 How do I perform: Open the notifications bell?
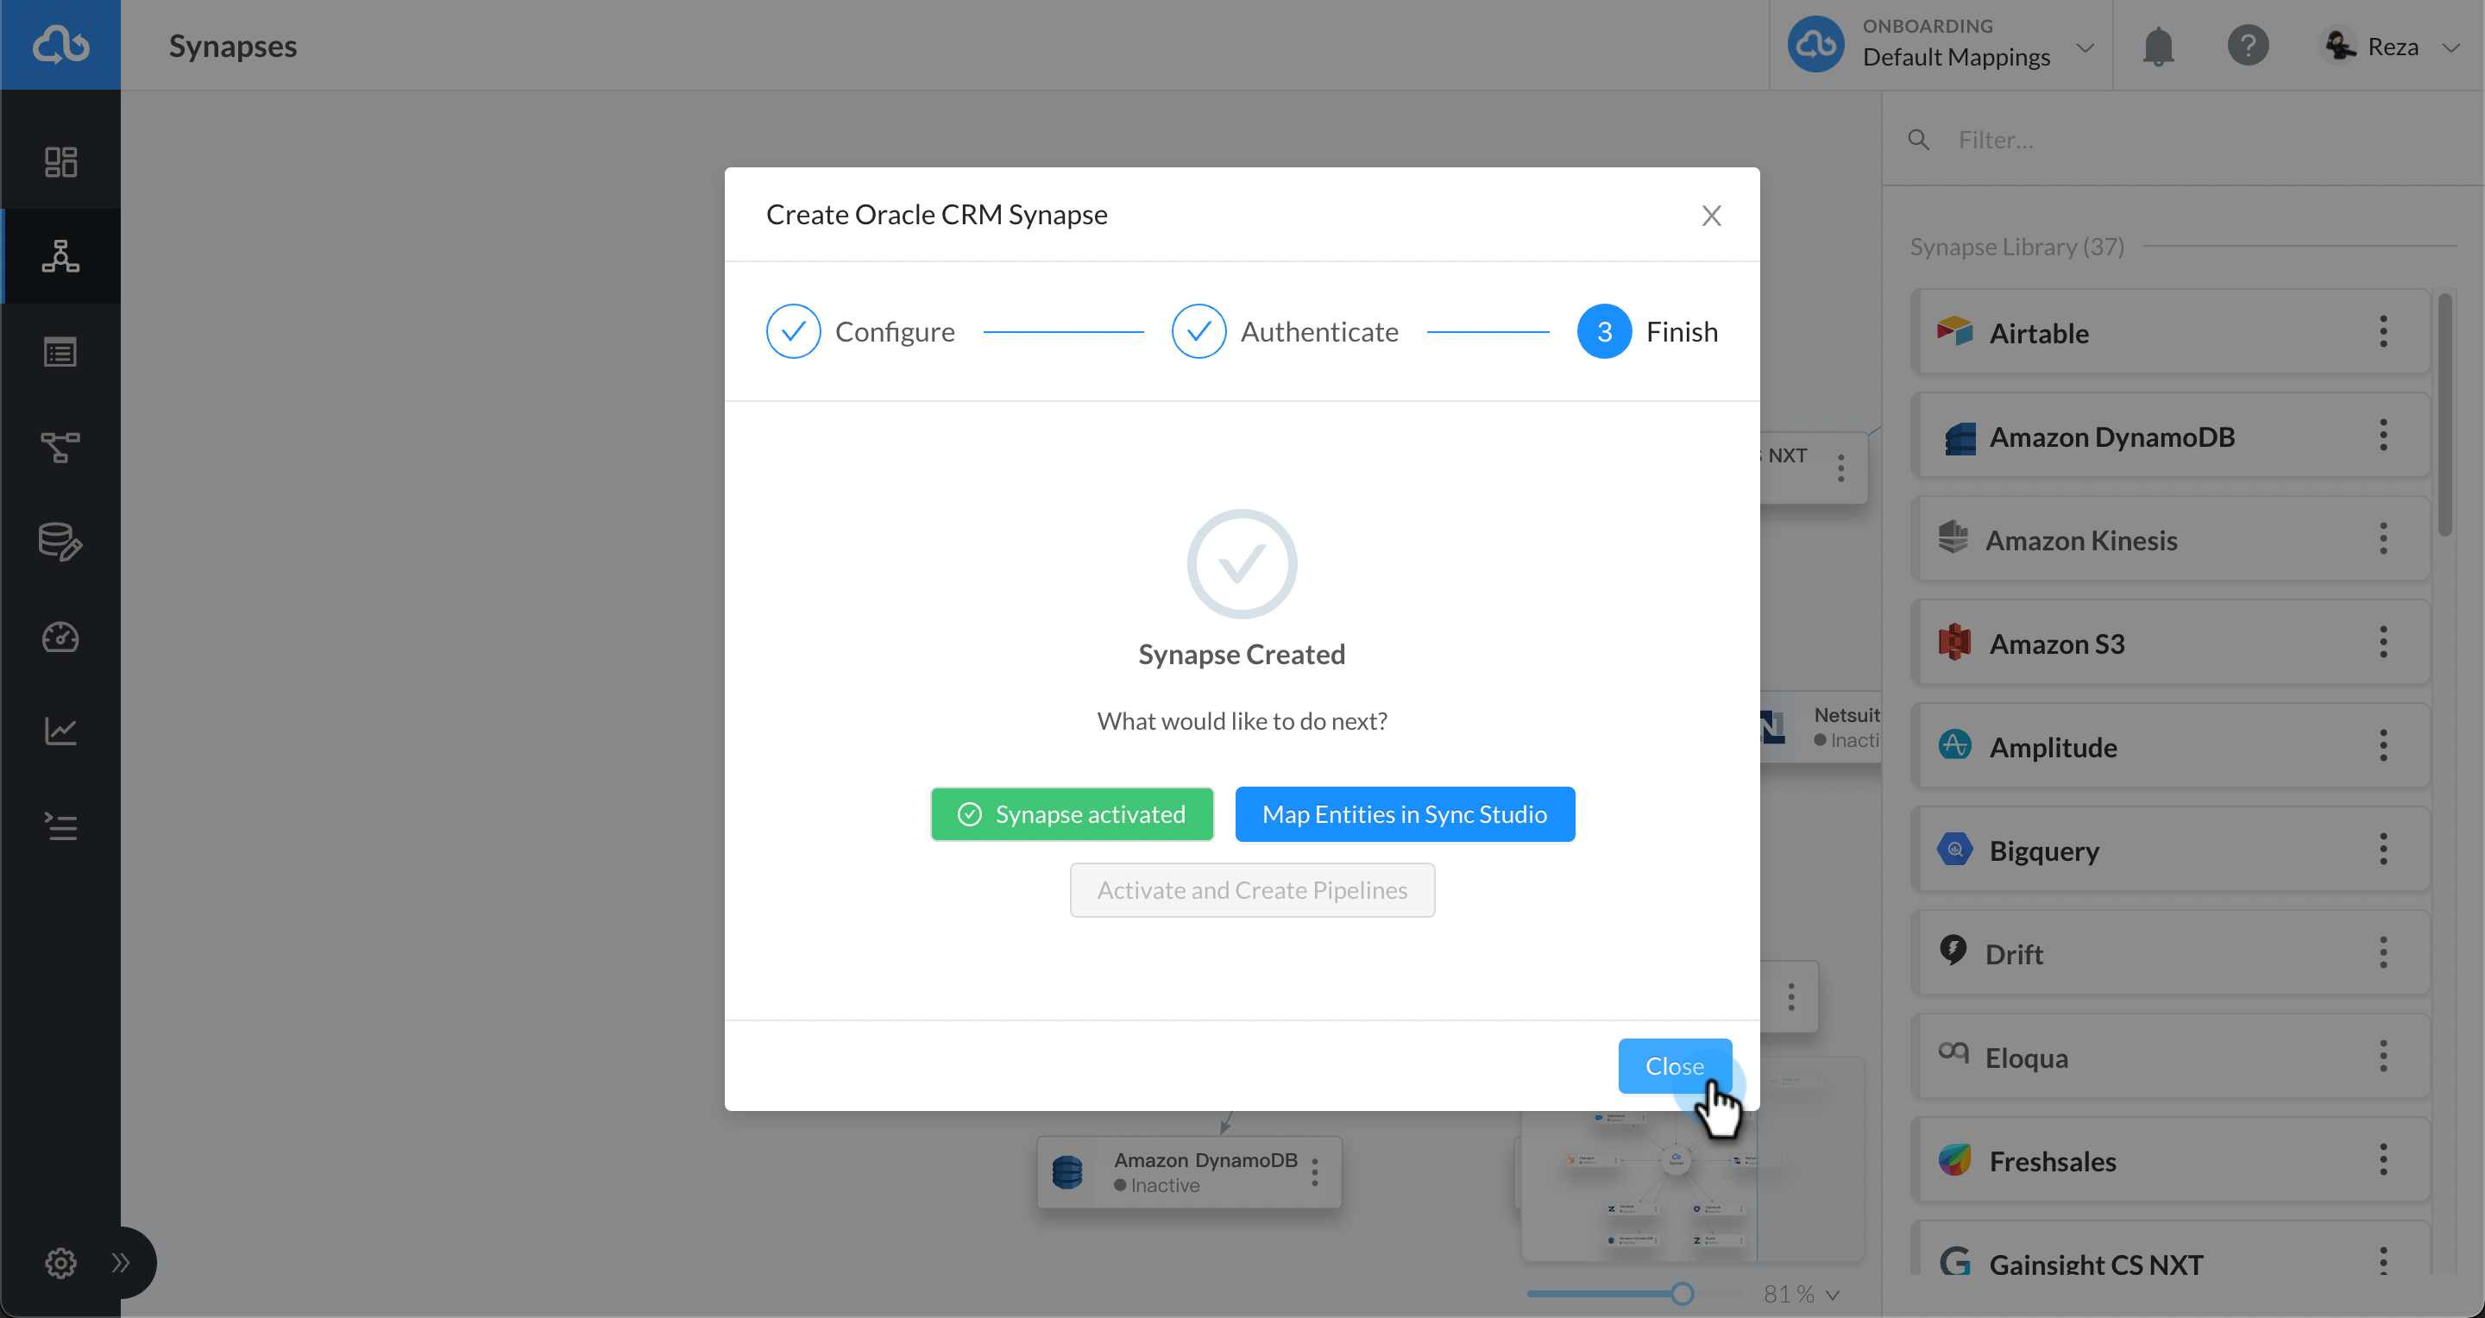coord(2158,46)
